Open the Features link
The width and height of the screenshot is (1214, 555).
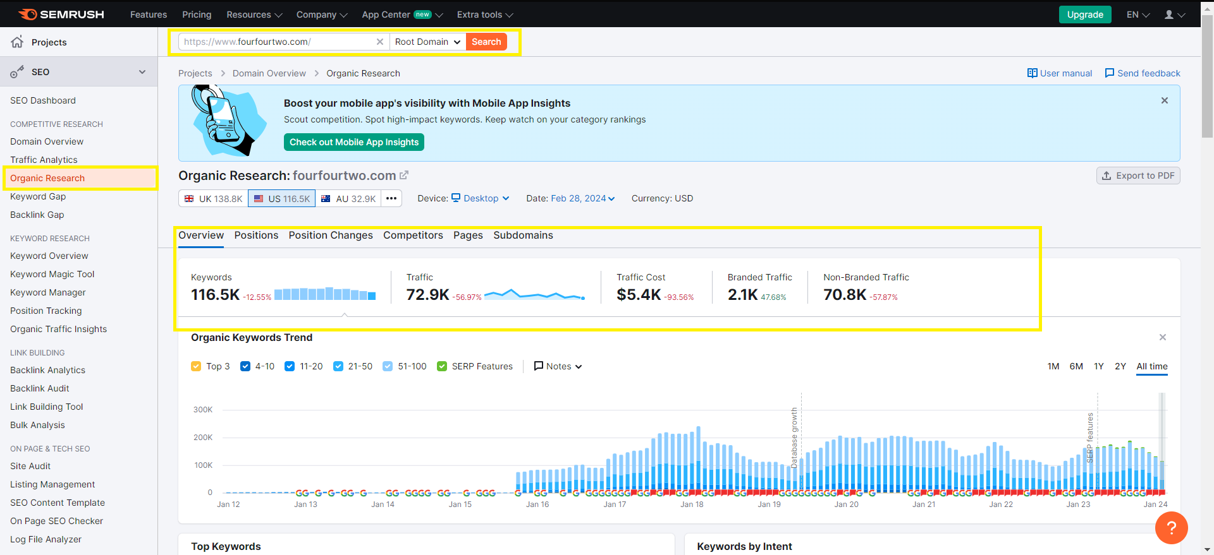point(149,15)
